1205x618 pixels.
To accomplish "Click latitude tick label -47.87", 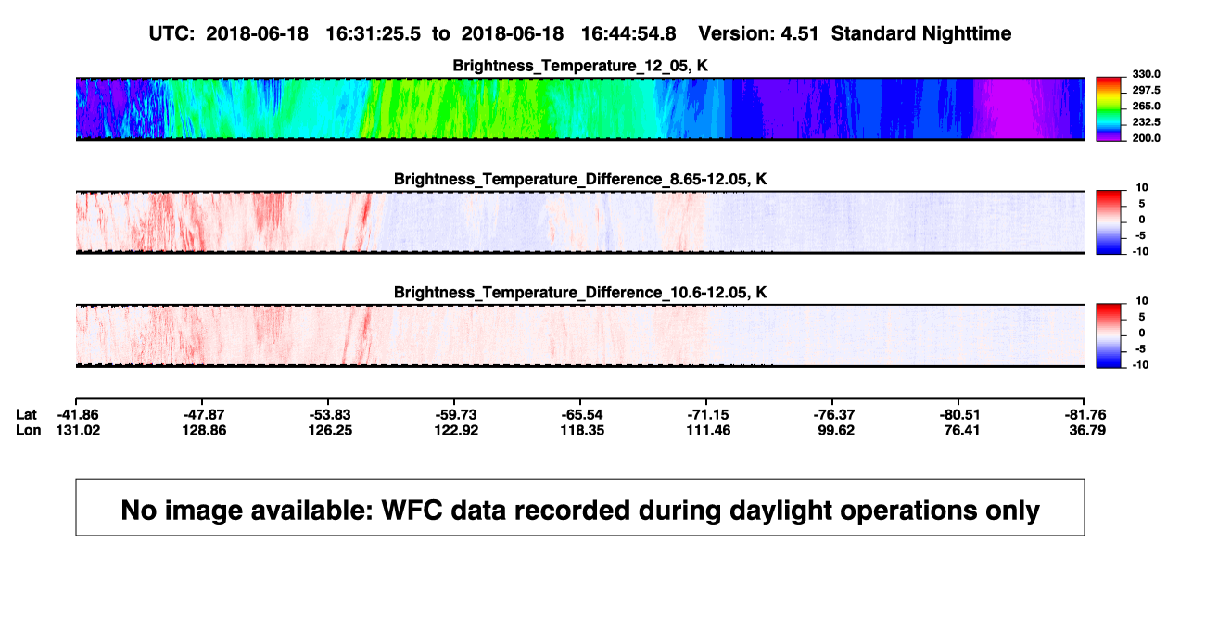I will click(203, 414).
